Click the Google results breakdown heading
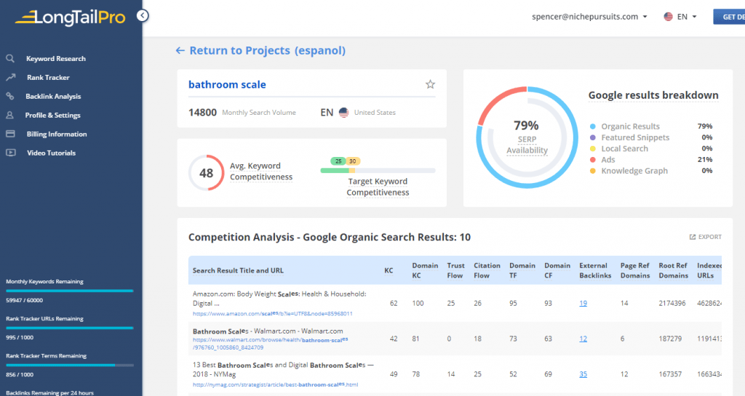 (653, 95)
